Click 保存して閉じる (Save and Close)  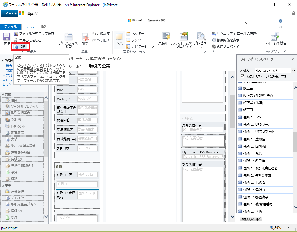click(28, 40)
